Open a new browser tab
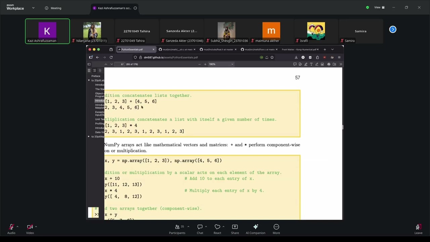Viewport: 430px width, 242px height. click(325, 49)
